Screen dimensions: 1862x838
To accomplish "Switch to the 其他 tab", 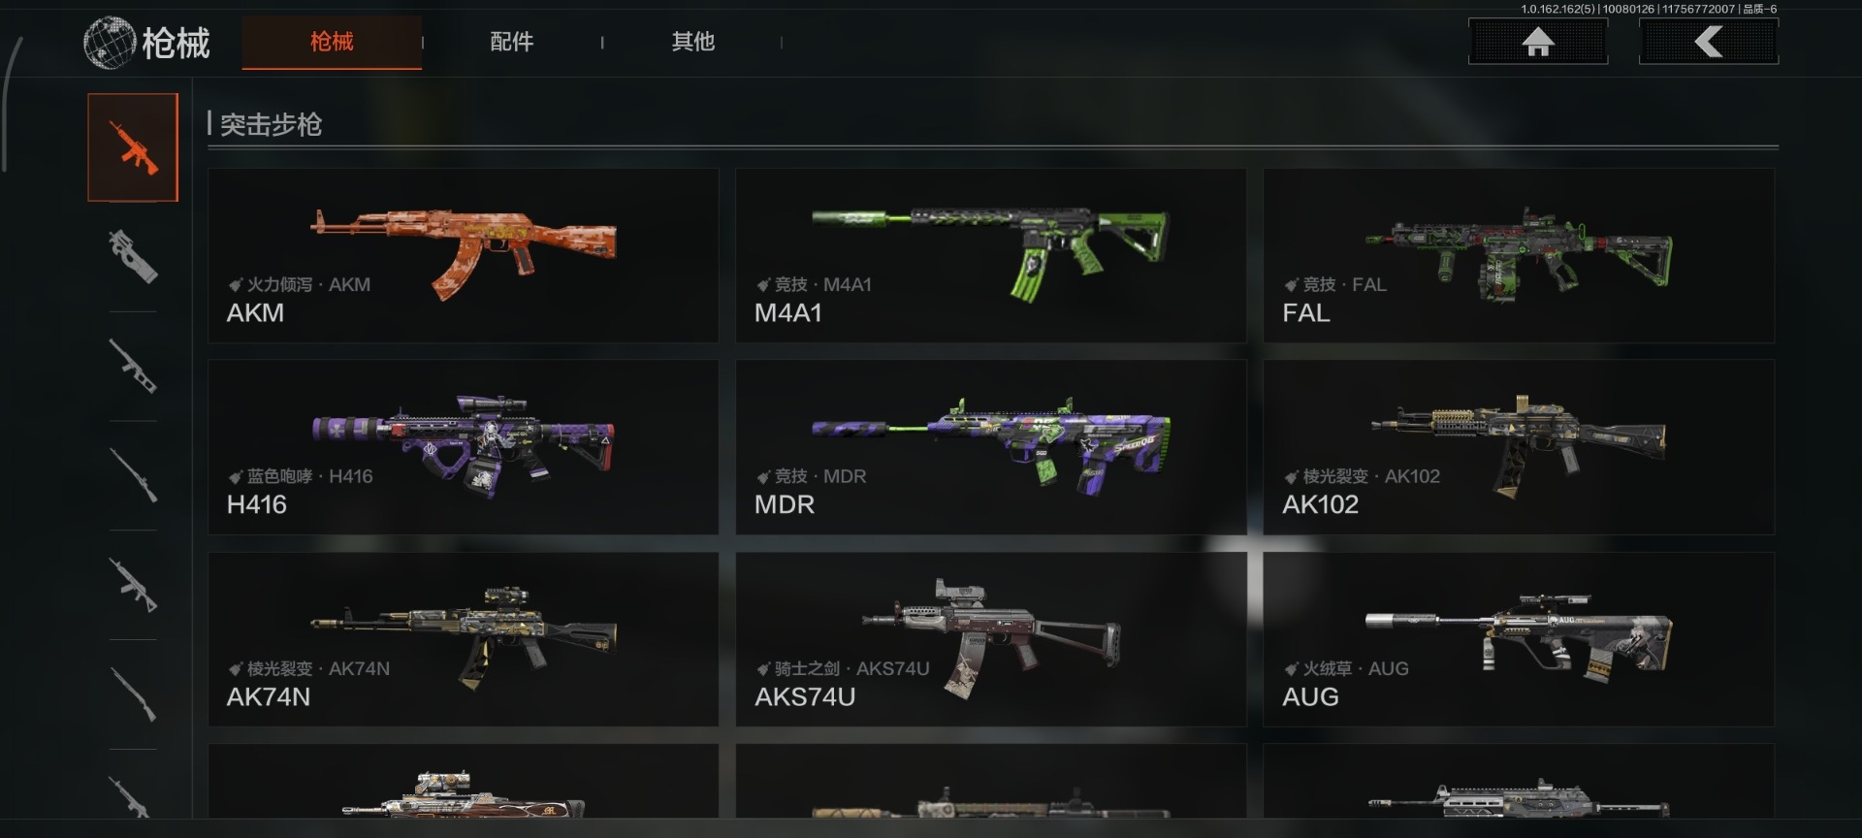I will click(x=693, y=42).
